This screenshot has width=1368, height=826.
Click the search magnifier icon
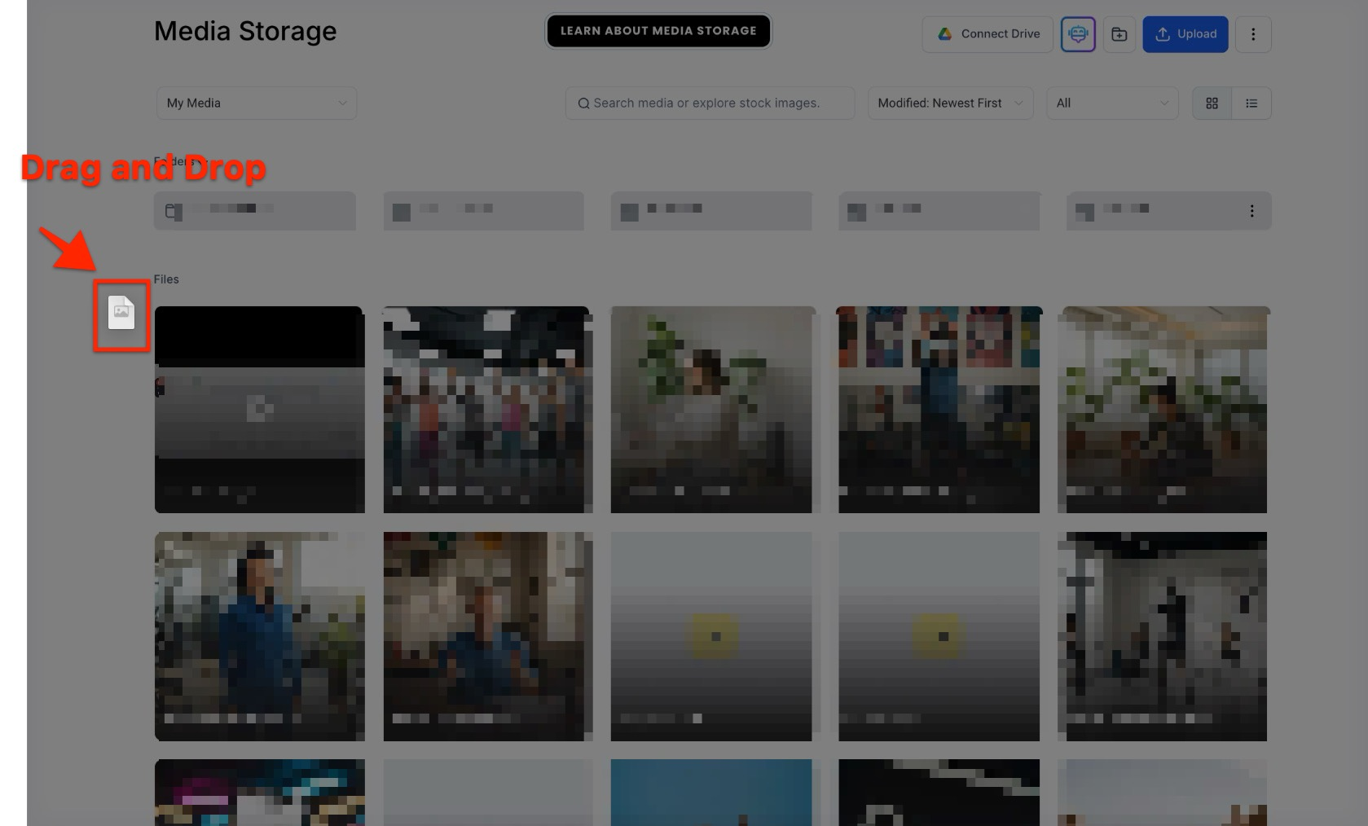pyautogui.click(x=583, y=103)
